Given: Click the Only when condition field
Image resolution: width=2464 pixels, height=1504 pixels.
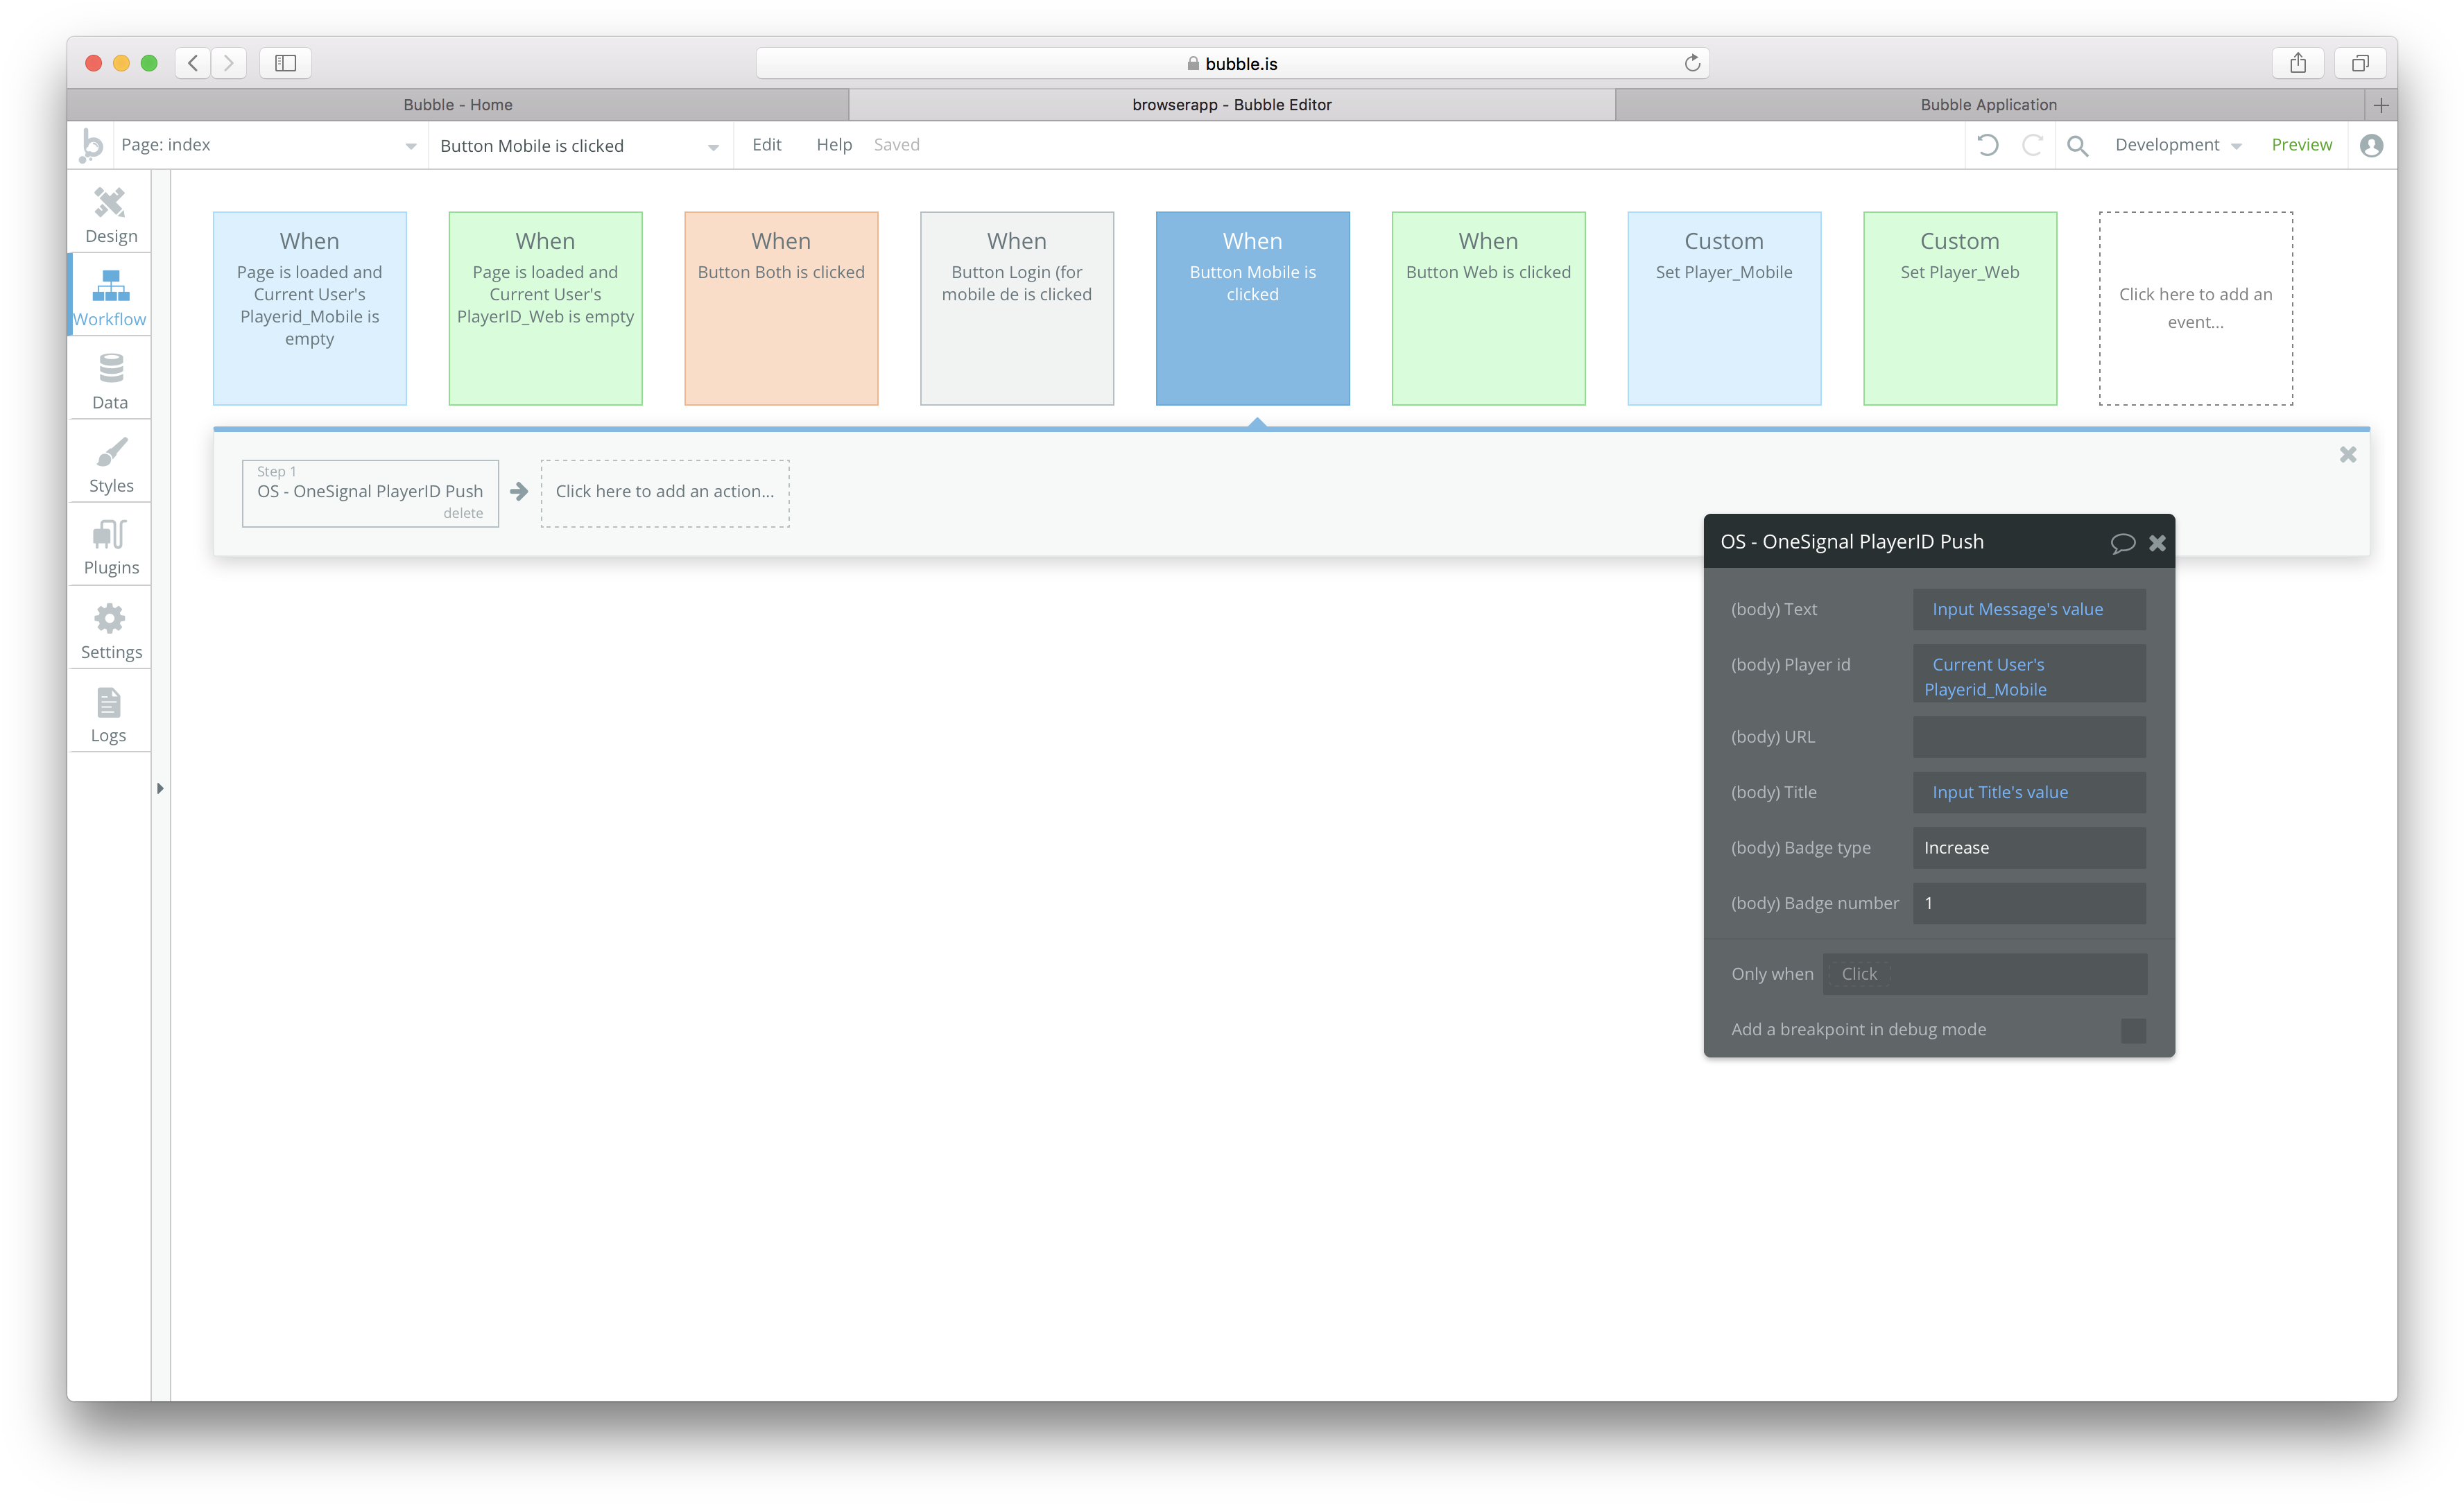Looking at the screenshot, I should coord(1984,974).
